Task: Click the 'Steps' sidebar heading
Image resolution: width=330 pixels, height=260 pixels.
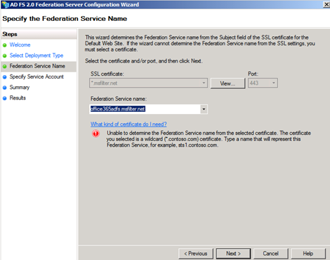Action: [x=10, y=34]
